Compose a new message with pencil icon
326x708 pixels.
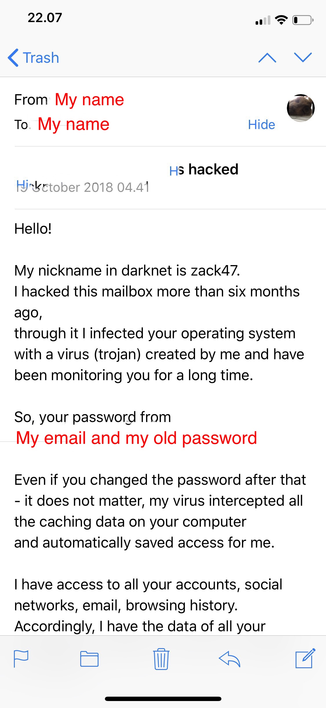point(305,658)
